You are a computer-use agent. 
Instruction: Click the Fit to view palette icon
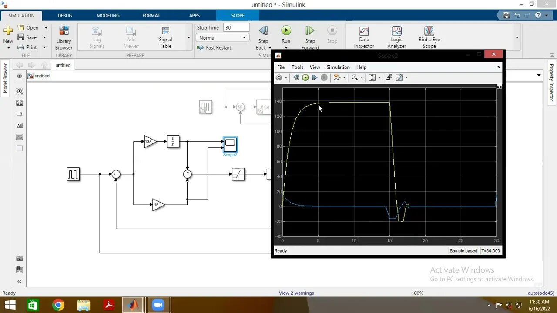click(x=20, y=103)
